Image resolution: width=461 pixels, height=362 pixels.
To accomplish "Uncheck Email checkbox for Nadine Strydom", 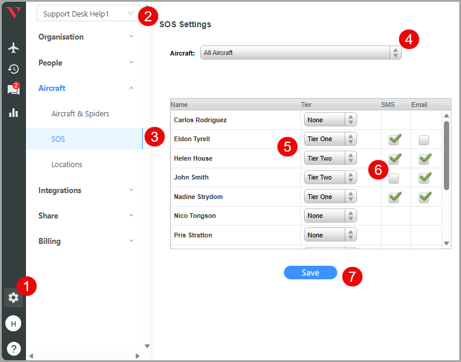I will point(424,197).
